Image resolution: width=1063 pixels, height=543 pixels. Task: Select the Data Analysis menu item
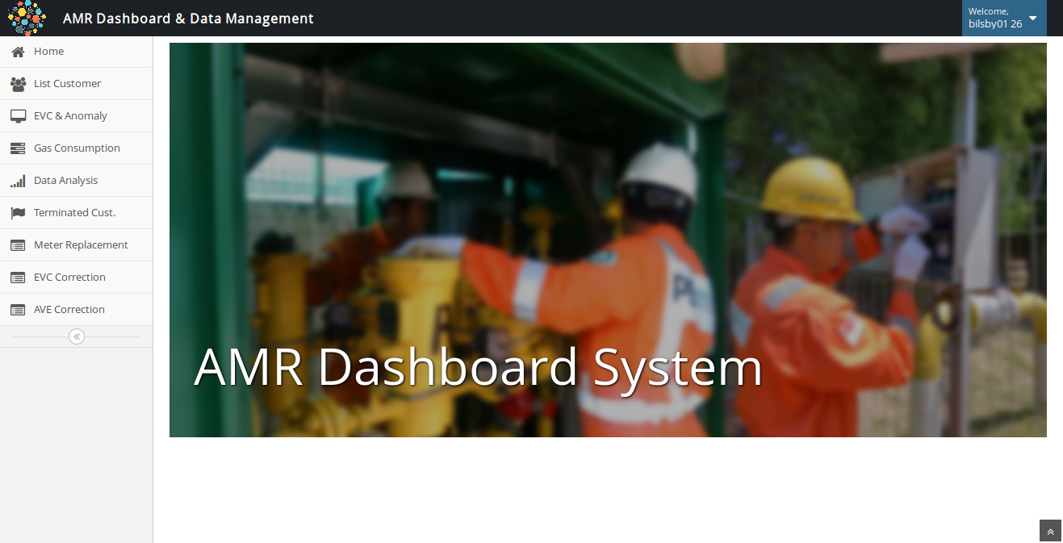(65, 181)
